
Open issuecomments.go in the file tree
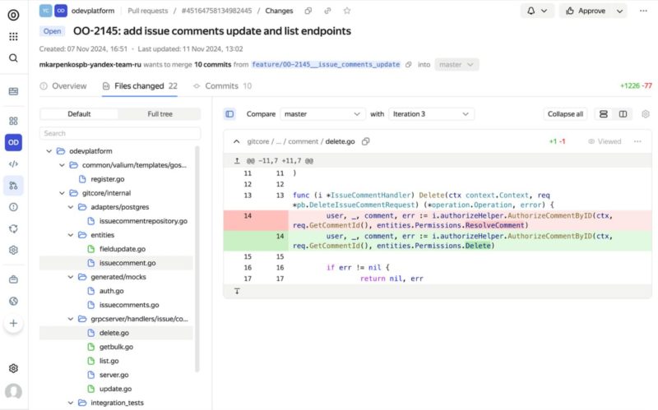(x=129, y=305)
